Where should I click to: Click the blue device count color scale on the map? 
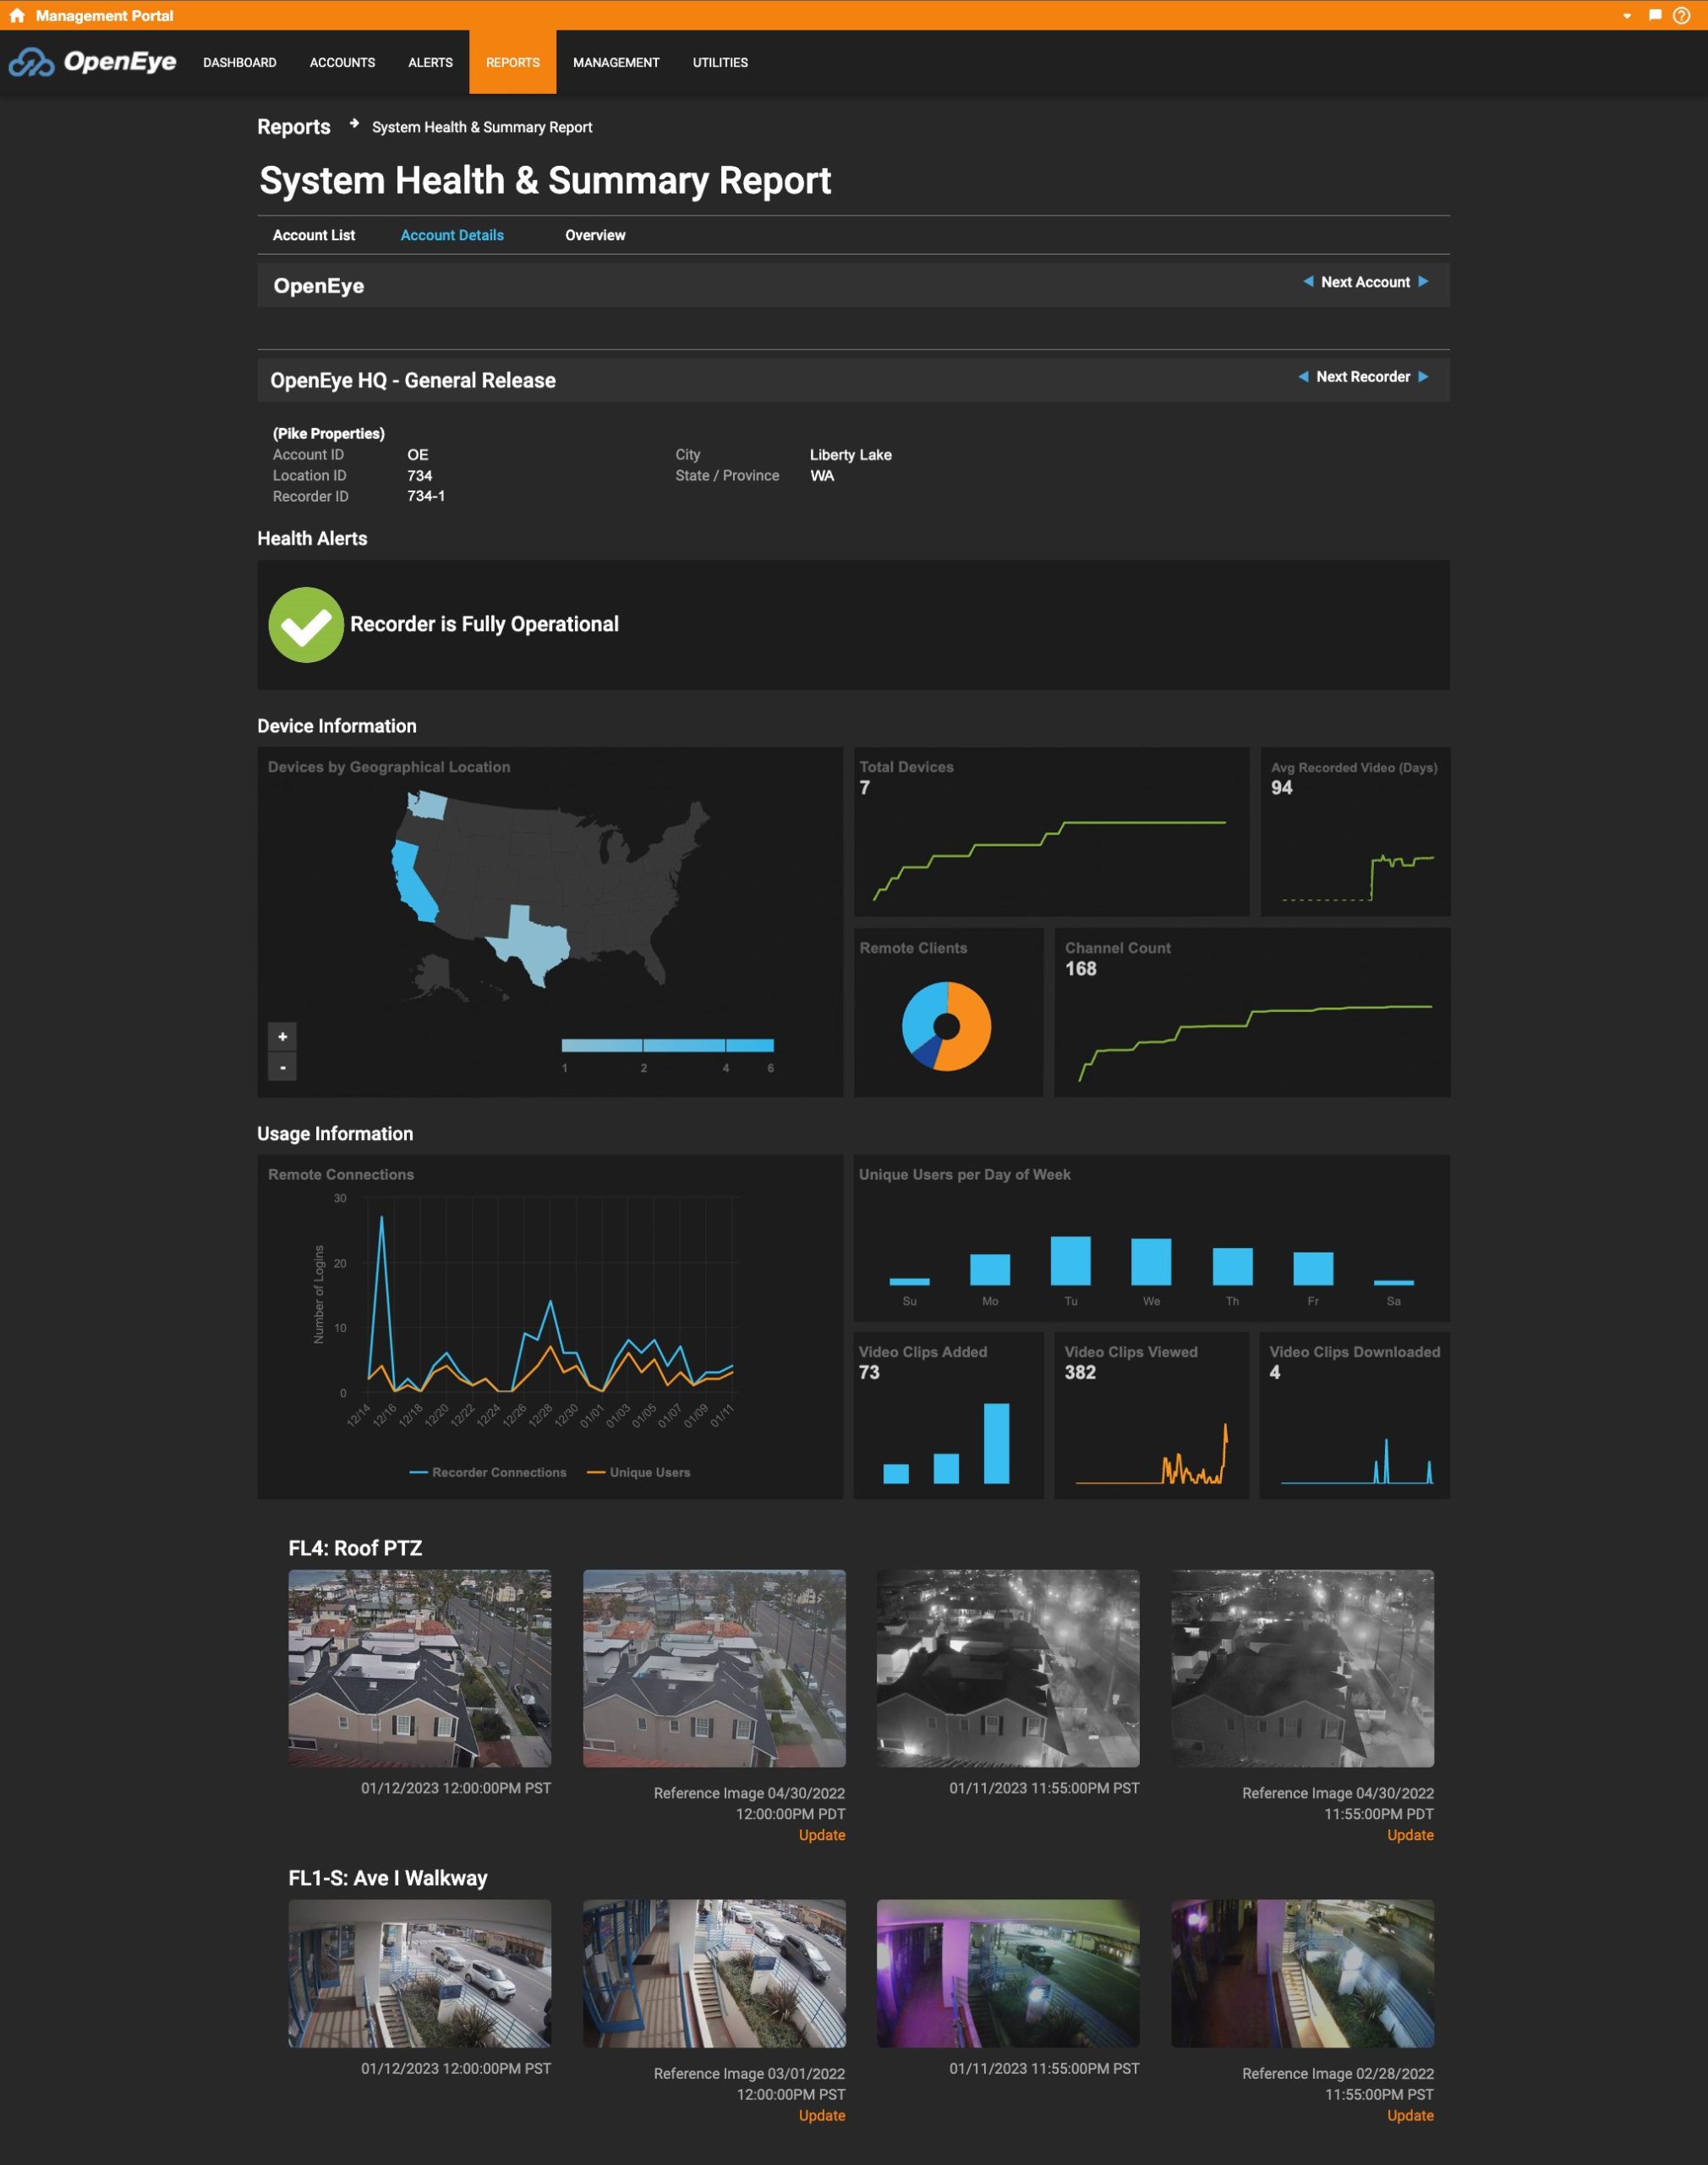(668, 1044)
